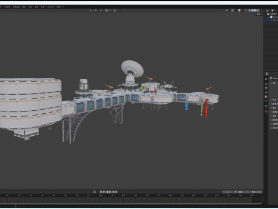Viewport: 278px width, 209px height.
Task: Open the Output properties tab
Action: pos(266,88)
